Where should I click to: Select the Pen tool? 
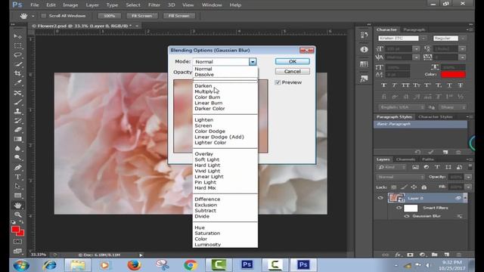[x=17, y=168]
